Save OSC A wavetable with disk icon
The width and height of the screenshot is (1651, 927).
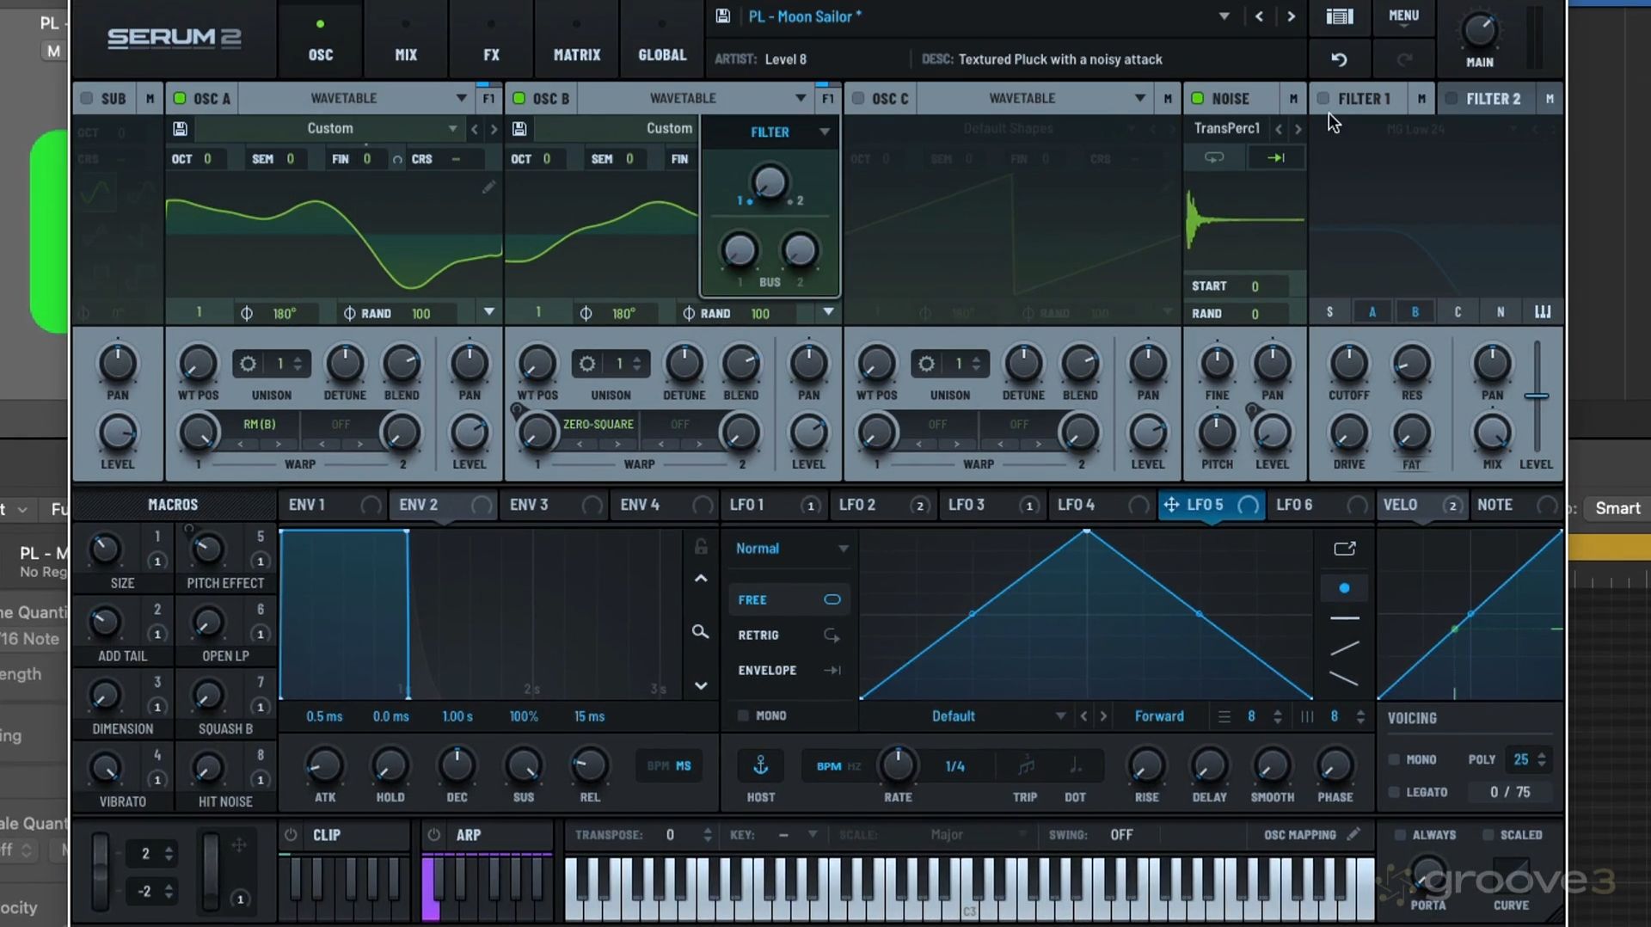[x=180, y=128]
